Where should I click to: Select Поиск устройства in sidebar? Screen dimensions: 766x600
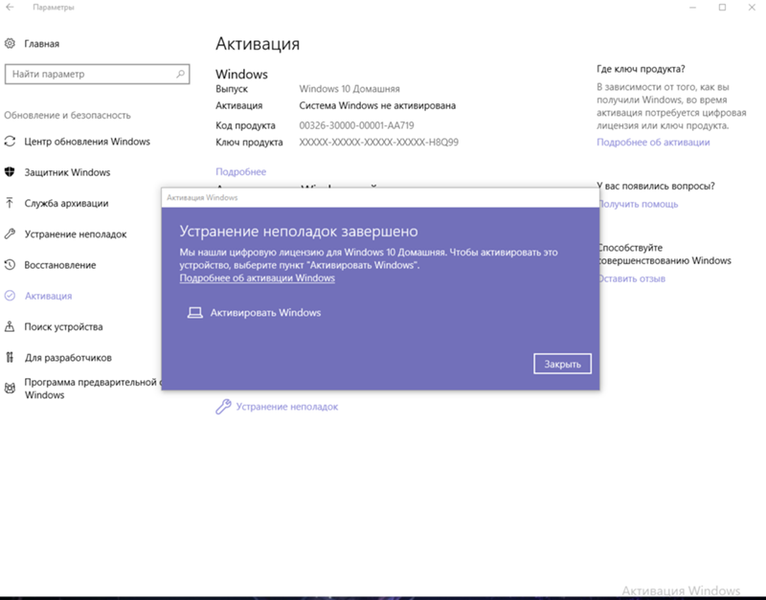[x=63, y=326]
